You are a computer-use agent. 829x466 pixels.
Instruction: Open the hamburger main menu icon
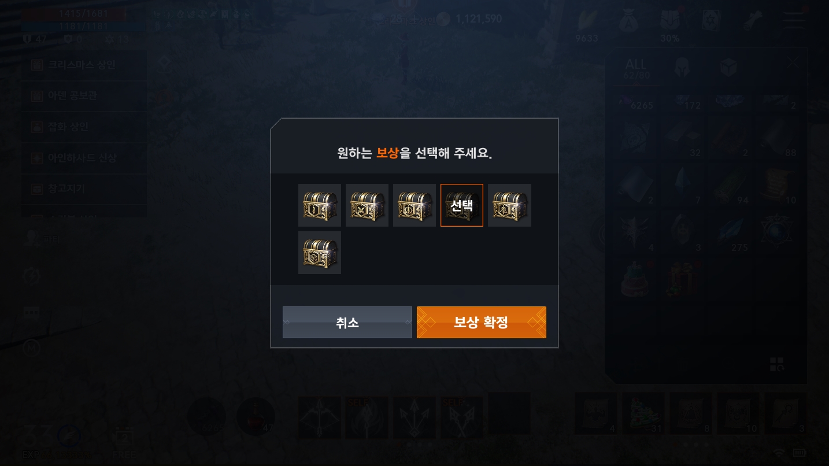tap(794, 20)
